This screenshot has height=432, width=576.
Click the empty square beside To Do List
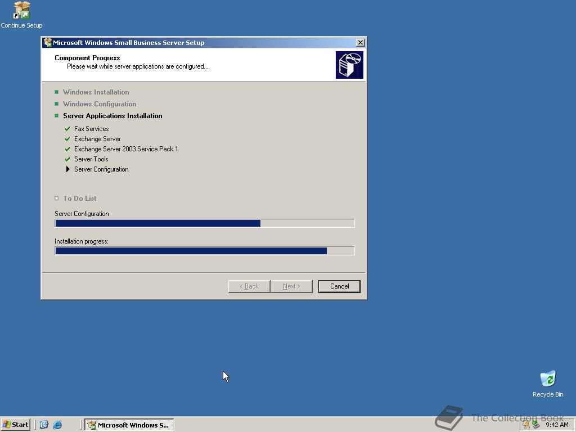tap(57, 199)
